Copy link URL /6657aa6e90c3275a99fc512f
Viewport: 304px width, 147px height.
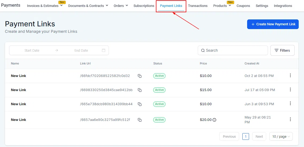pyautogui.click(x=140, y=120)
